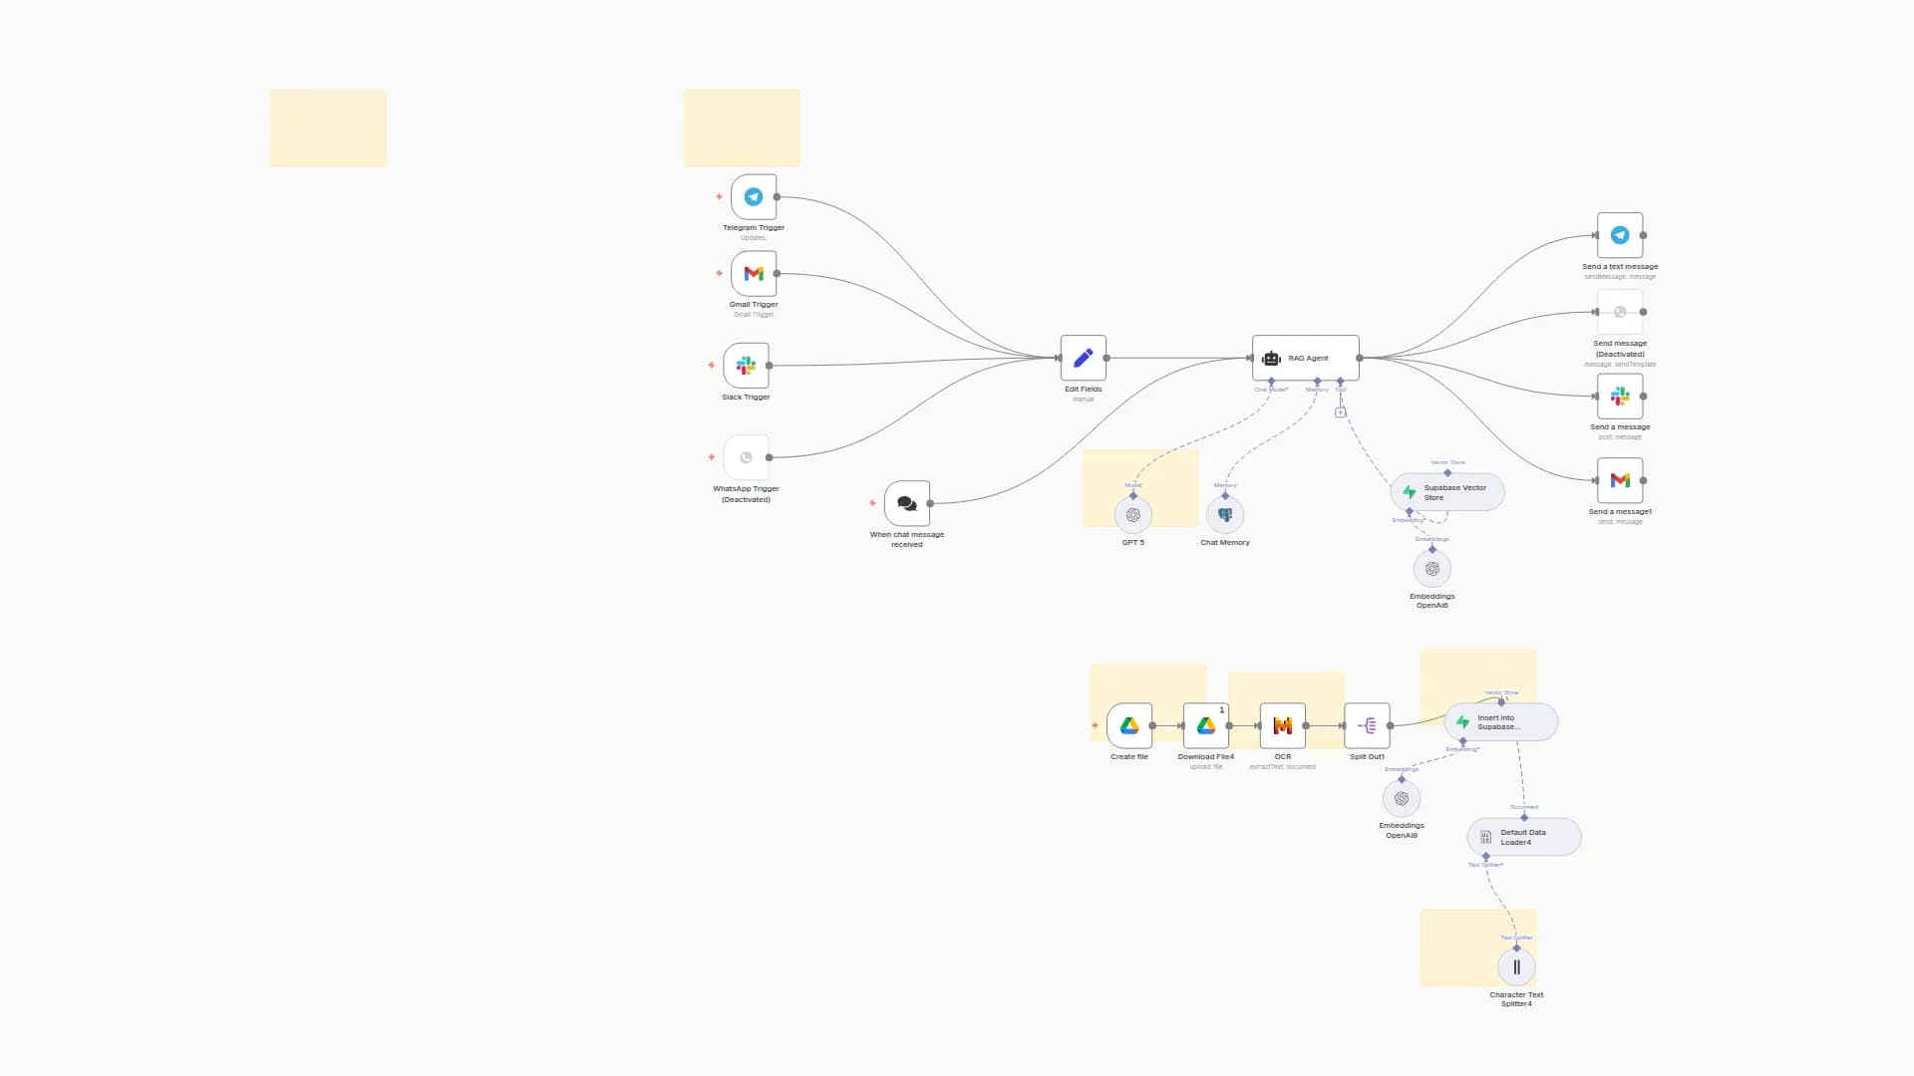Open the Default Data Loader4 node
The width and height of the screenshot is (1914, 1076).
(x=1523, y=837)
